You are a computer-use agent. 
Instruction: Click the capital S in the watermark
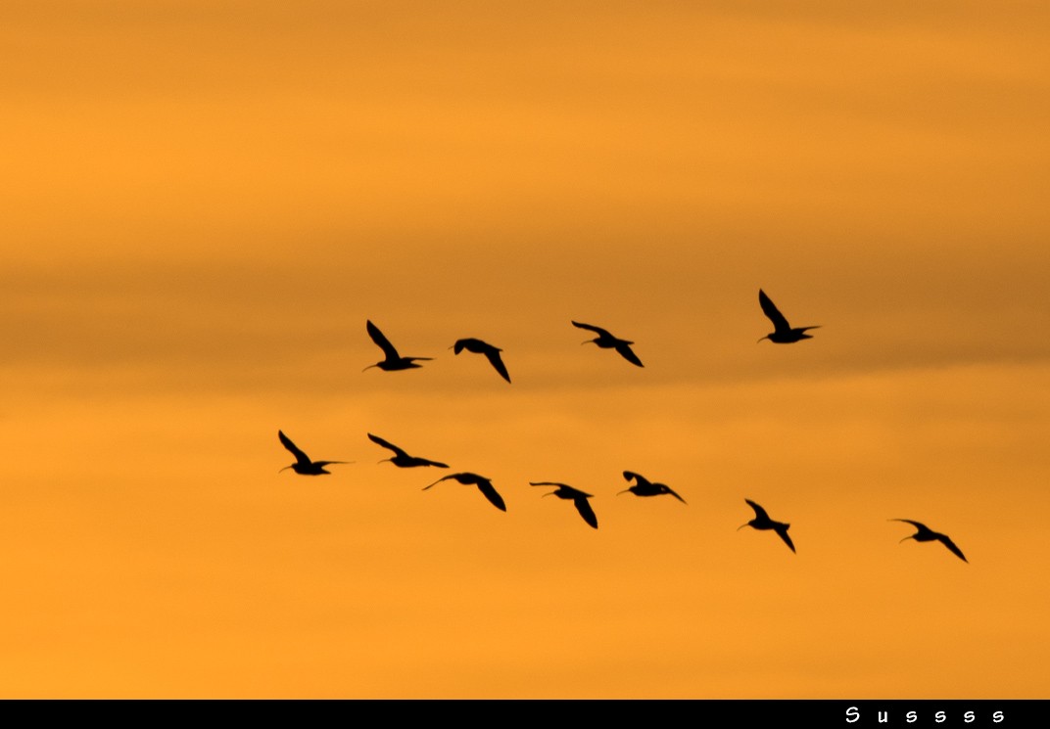(x=852, y=715)
